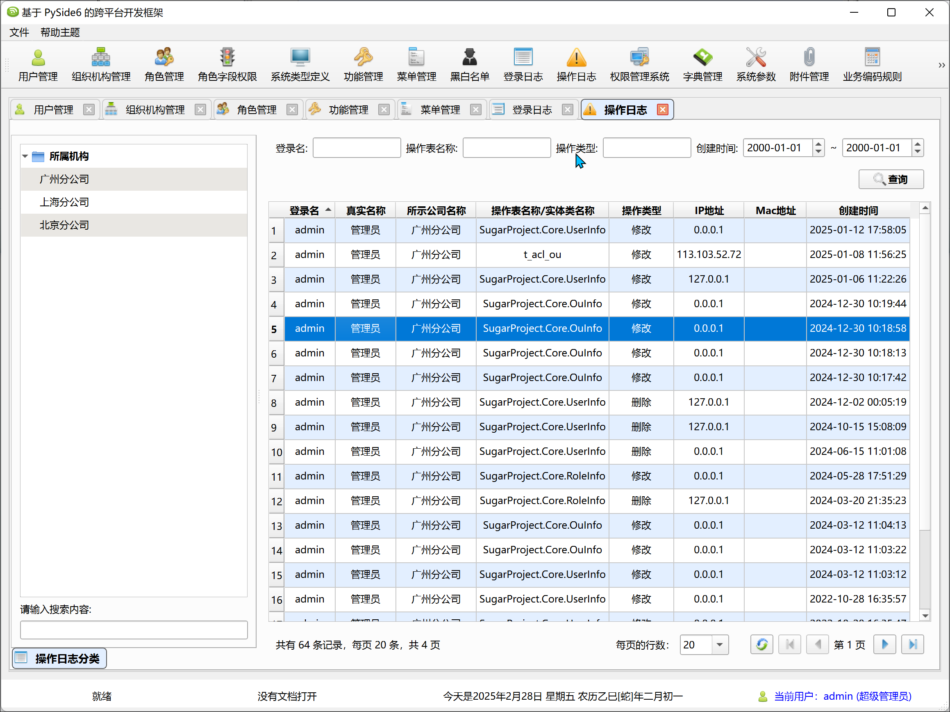Sort by IP地址 column header
The height and width of the screenshot is (712, 950).
click(709, 210)
